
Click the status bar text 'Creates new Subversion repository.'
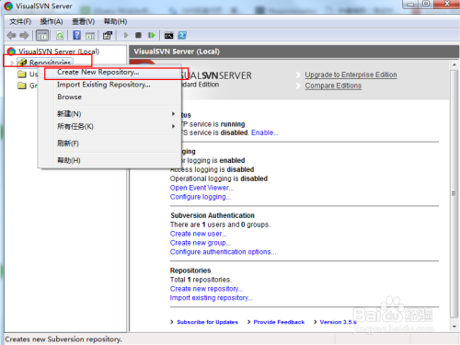[63, 339]
